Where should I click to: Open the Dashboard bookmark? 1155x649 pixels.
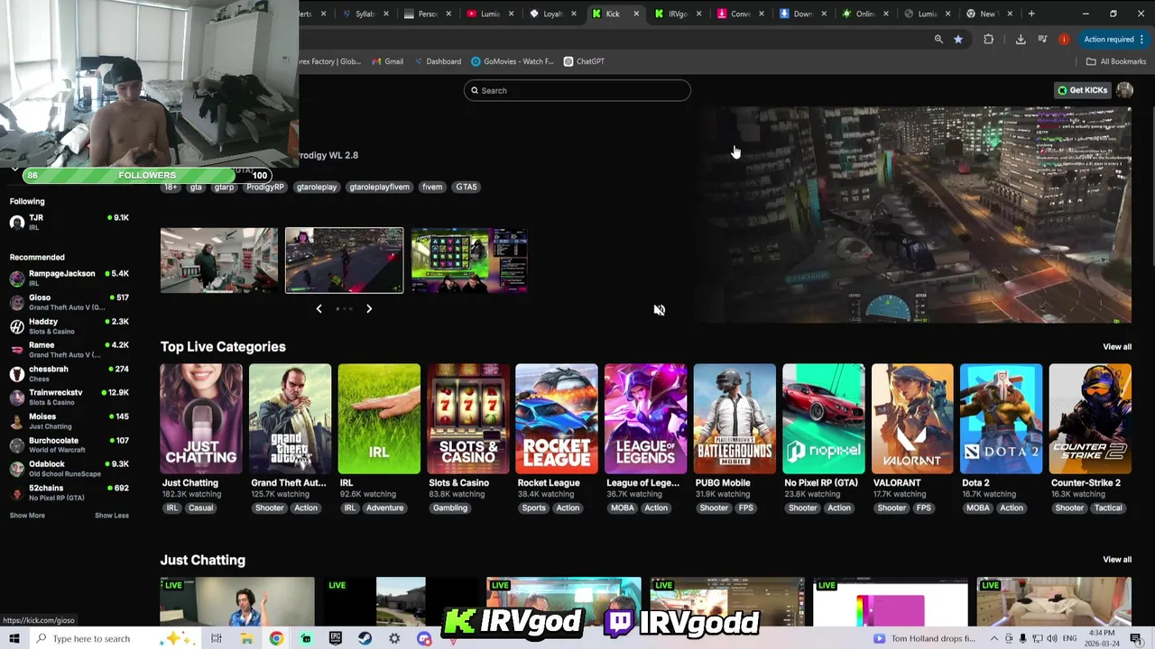point(438,61)
